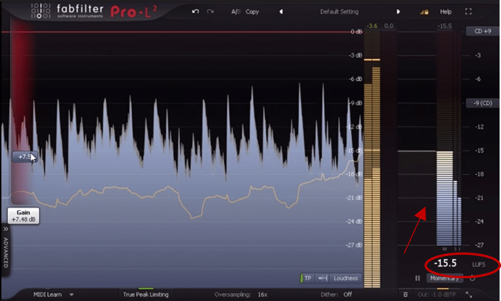Switch plugin to full screen mode
The width and height of the screenshot is (501, 301).
pyautogui.click(x=468, y=11)
